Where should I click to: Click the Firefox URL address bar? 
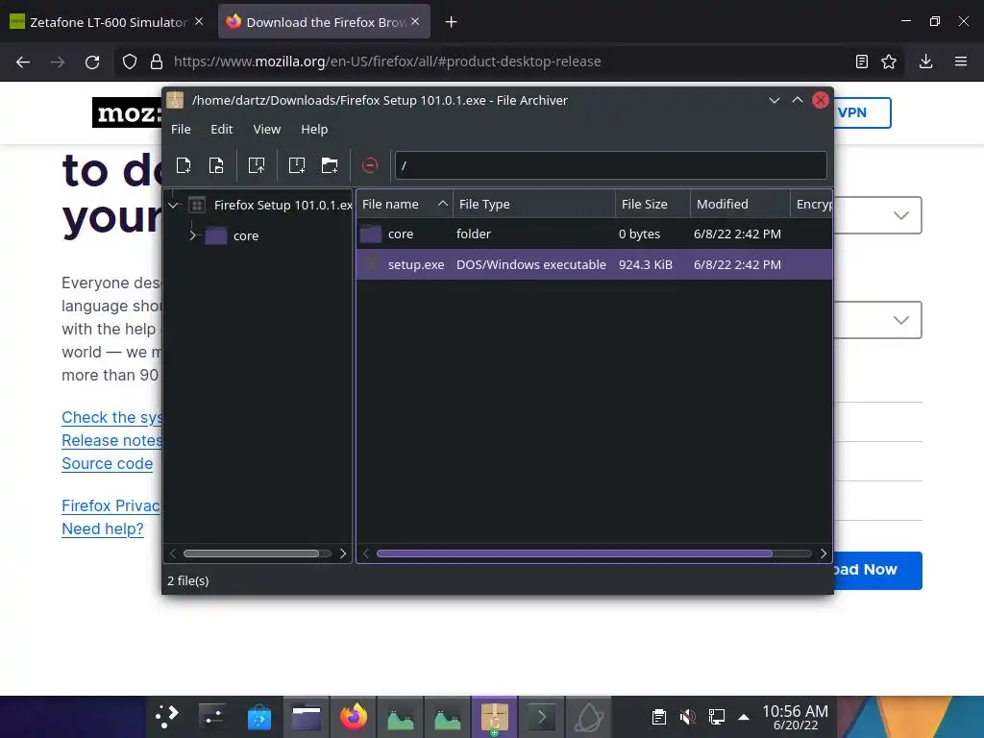[508, 61]
